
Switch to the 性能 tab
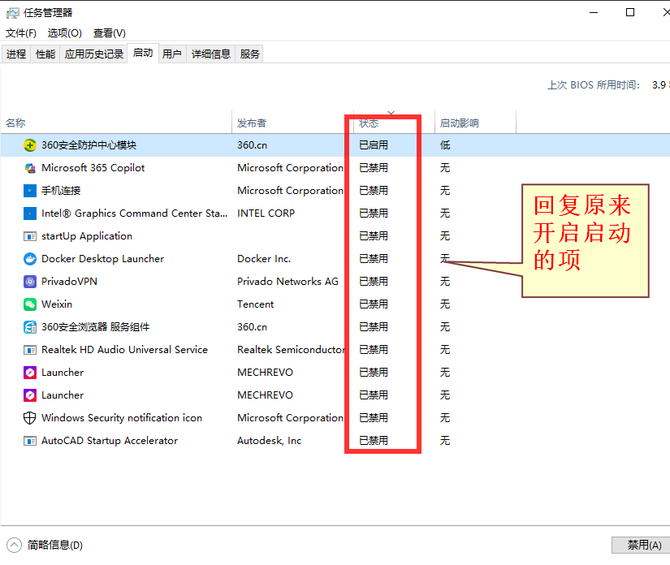45,54
